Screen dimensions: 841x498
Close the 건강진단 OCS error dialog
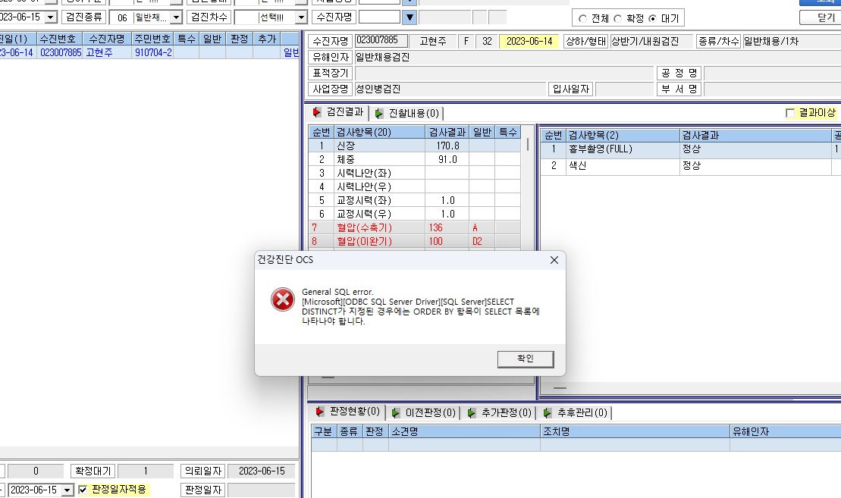(554, 260)
